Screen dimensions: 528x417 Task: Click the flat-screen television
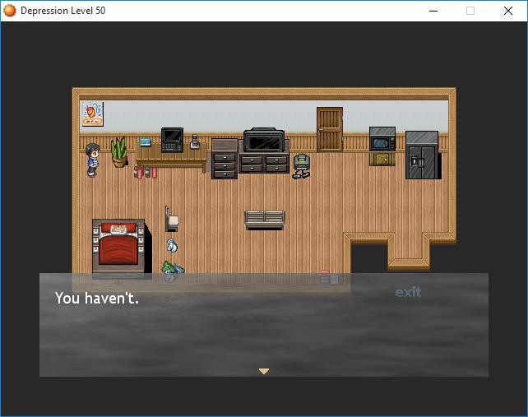[264, 141]
